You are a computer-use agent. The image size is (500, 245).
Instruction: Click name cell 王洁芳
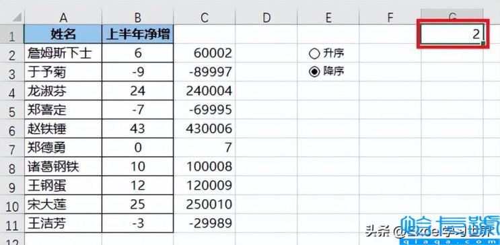pos(63,223)
